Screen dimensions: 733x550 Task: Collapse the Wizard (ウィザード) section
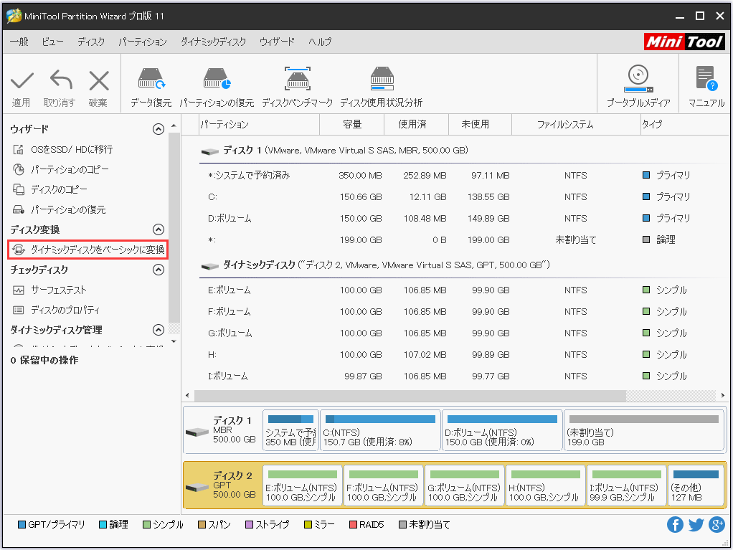[159, 129]
